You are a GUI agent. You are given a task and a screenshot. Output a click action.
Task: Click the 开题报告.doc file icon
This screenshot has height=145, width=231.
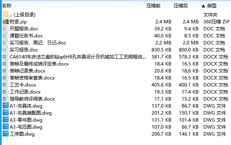coord(5,29)
